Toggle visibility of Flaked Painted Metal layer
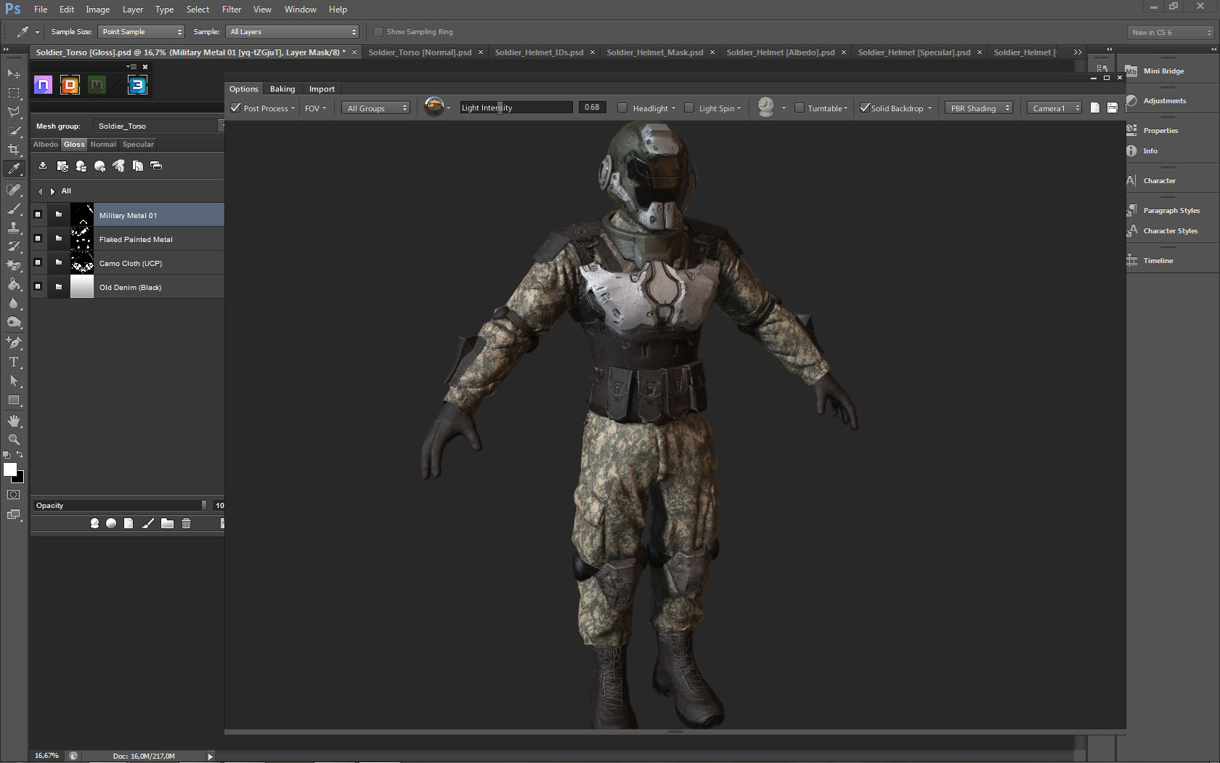Viewport: 1220px width, 763px height. tap(38, 238)
